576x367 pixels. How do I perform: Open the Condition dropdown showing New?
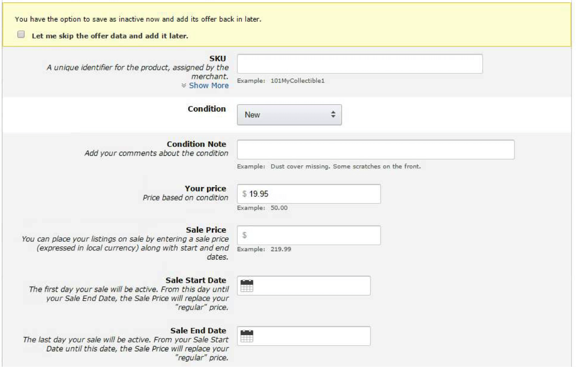289,115
